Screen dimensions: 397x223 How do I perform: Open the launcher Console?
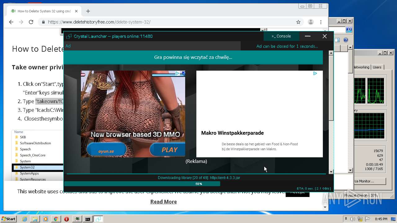281,36
